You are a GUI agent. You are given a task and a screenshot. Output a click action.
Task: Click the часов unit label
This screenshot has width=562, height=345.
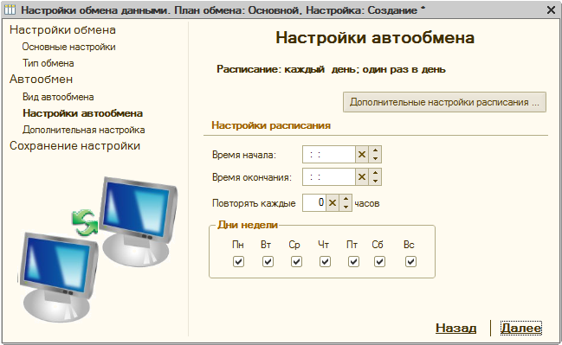pos(367,203)
